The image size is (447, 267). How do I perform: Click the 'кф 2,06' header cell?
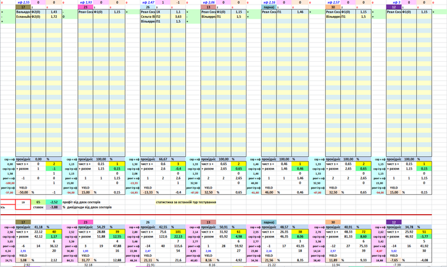pyautogui.click(x=208, y=3)
